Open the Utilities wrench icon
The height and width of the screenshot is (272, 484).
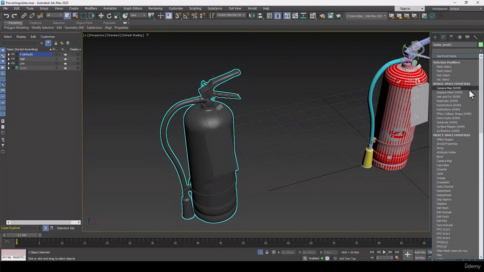pos(475,37)
